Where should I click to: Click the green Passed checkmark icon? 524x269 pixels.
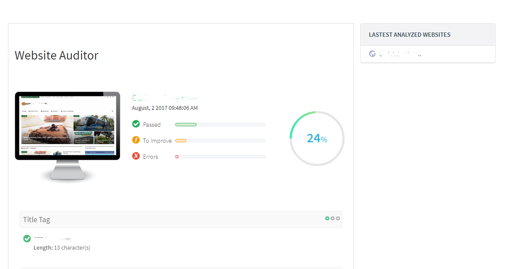[x=136, y=124]
